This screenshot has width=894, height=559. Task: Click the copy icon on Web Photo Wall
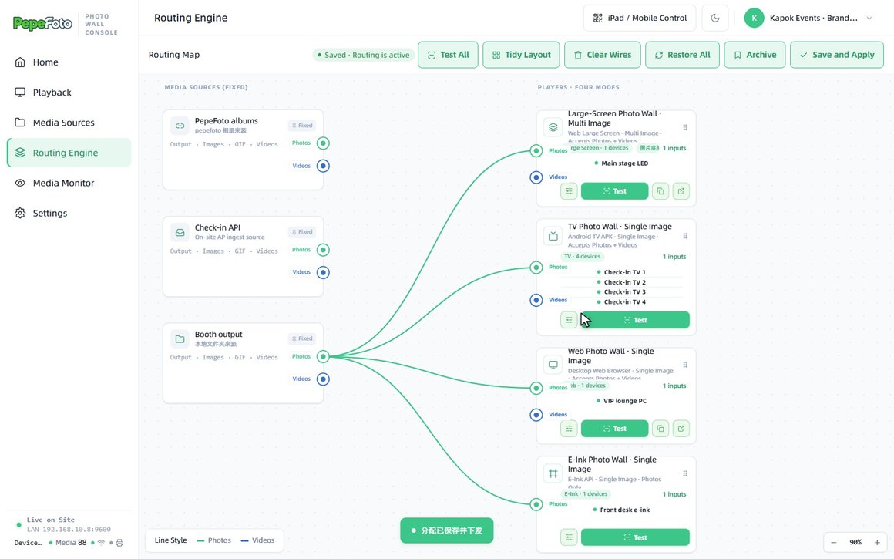660,429
